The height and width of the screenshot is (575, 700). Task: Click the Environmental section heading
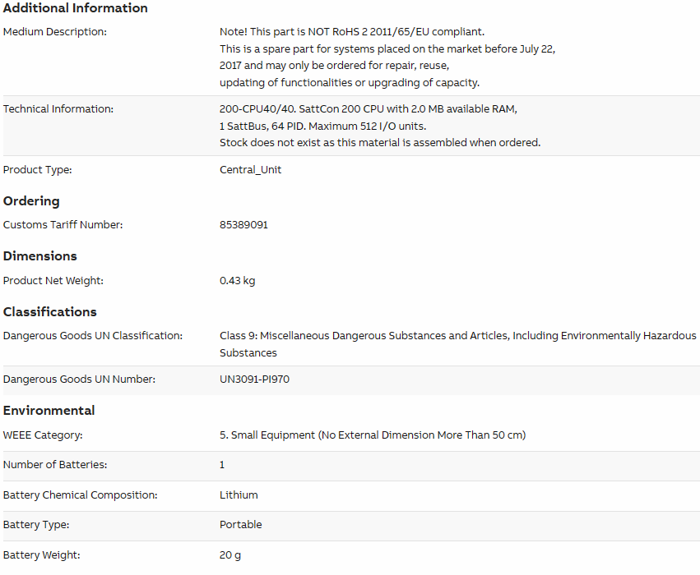tap(49, 410)
